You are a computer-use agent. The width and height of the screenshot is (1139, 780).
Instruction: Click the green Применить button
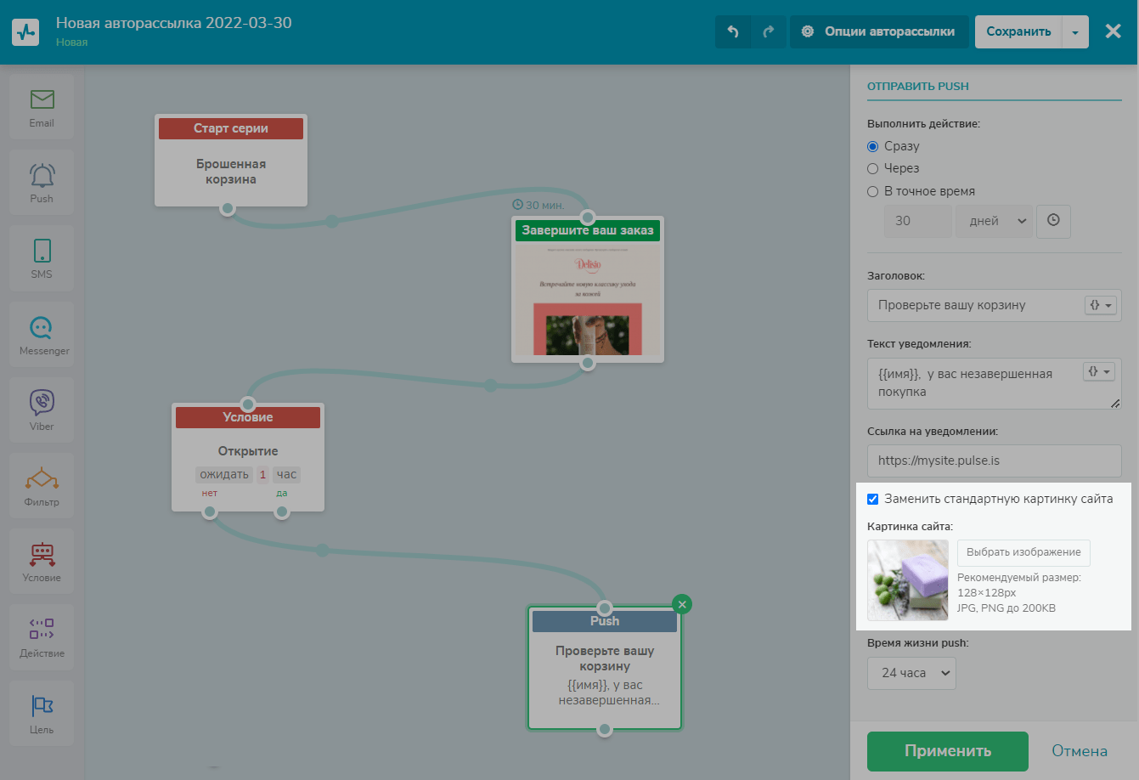[x=947, y=750]
